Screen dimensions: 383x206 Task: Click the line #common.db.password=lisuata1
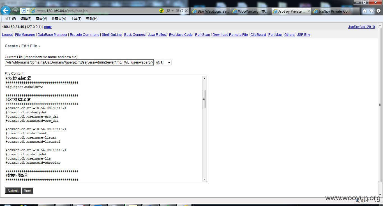[33, 142]
